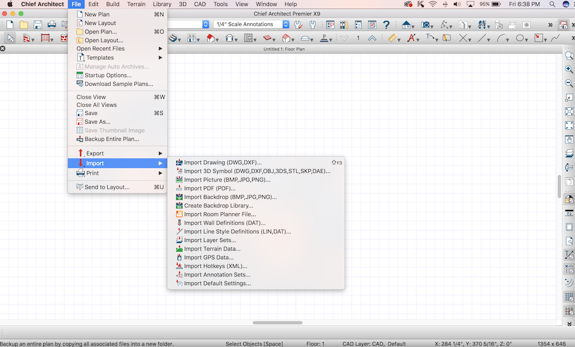
Task: Select the Roof tools icon
Action: [212, 38]
